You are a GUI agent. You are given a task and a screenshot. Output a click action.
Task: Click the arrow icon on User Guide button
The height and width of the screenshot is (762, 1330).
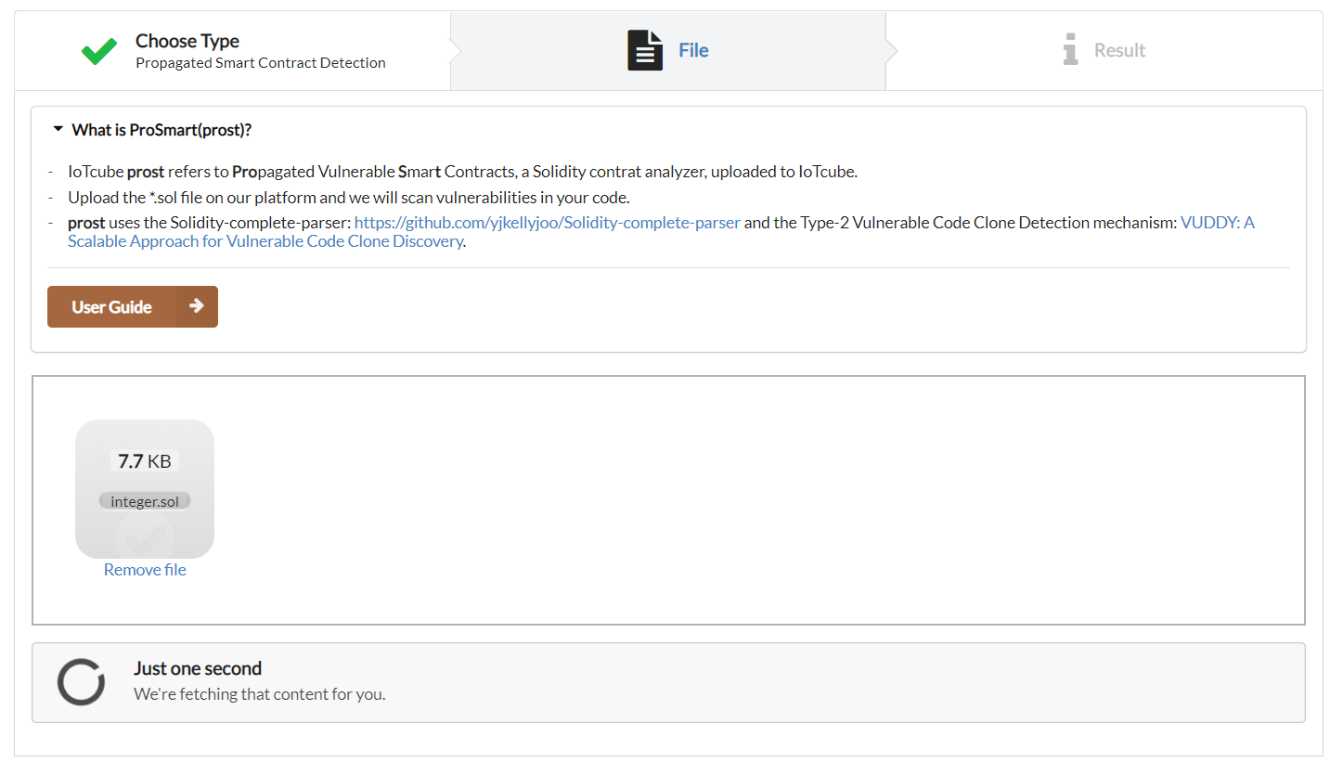tap(196, 306)
